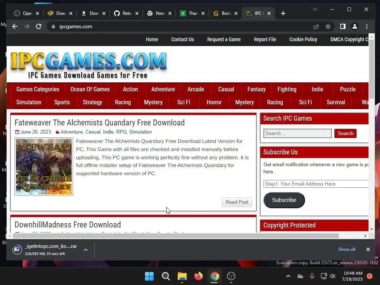380x285 pixels.
Task: Click the browser forward arrow
Action: pyautogui.click(x=27, y=26)
